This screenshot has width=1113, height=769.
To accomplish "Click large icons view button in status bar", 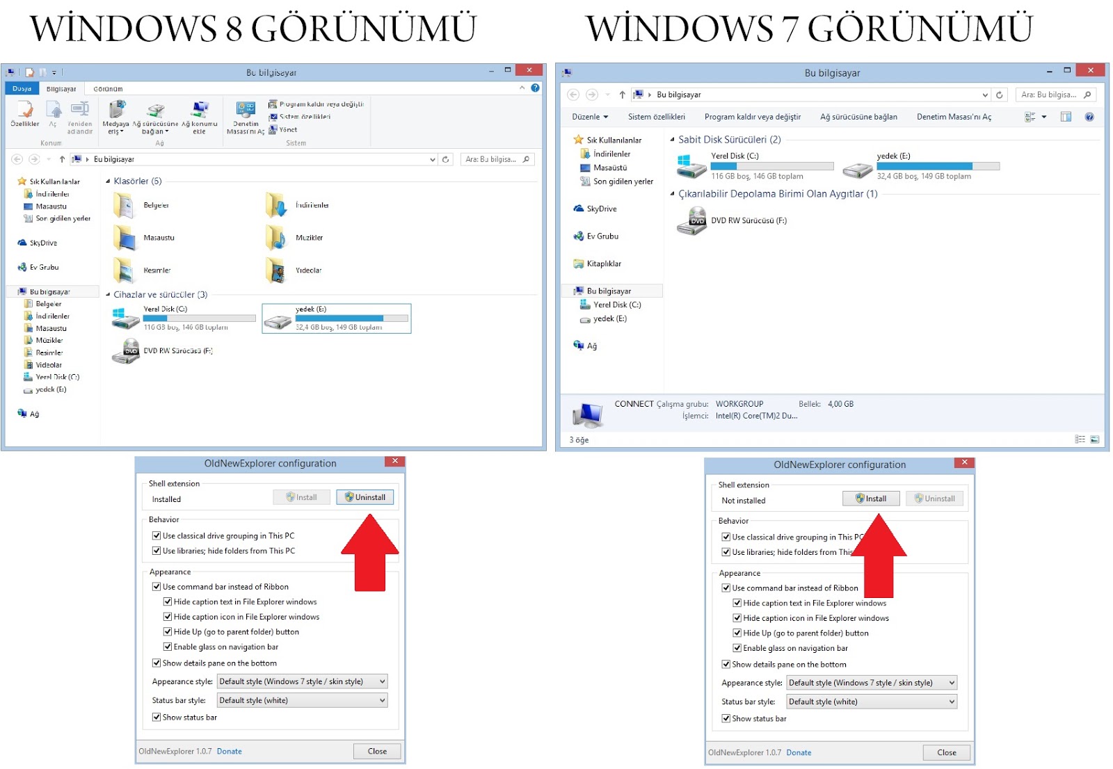I will [x=1095, y=439].
